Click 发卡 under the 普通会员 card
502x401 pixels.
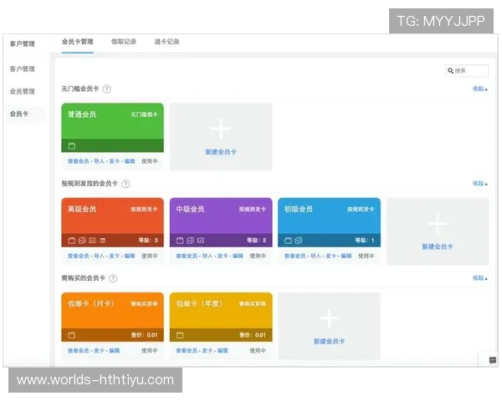click(115, 161)
